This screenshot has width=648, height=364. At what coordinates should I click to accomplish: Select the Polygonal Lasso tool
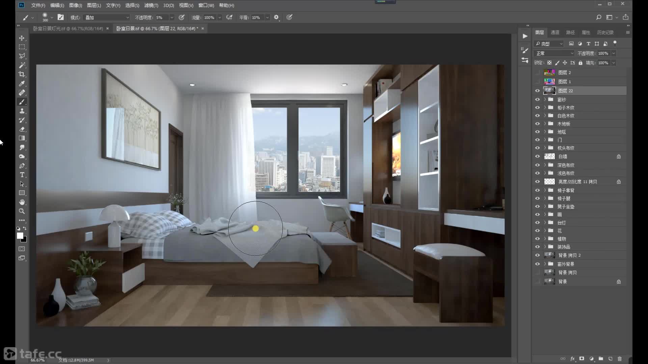pos(22,56)
